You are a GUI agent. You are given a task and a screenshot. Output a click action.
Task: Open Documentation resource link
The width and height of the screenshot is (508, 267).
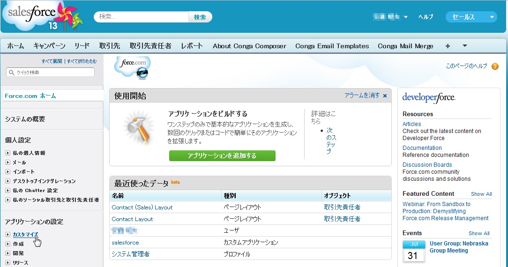(422, 148)
